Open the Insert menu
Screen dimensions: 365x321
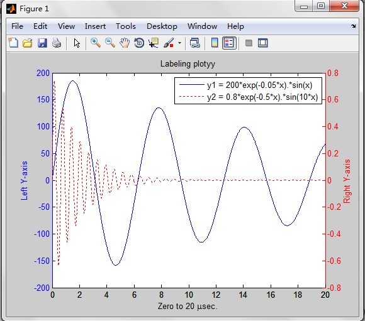pyautogui.click(x=95, y=26)
